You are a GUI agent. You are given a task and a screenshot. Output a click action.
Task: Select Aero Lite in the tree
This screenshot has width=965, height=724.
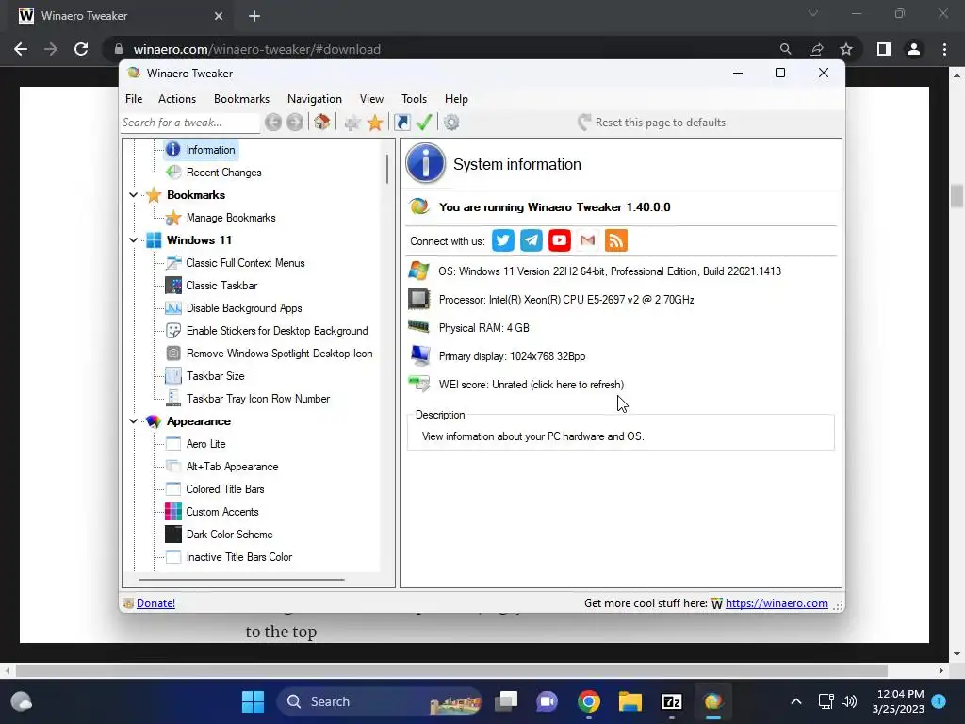(x=206, y=444)
